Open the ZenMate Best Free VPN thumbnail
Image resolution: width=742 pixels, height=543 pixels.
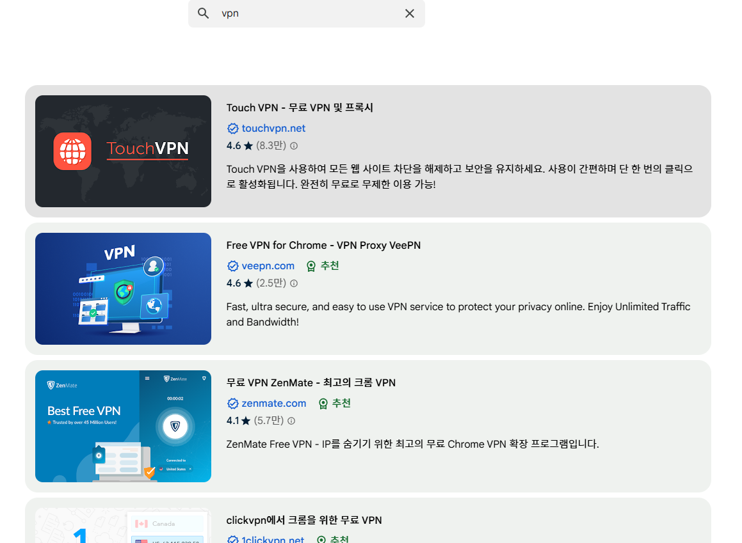(123, 426)
